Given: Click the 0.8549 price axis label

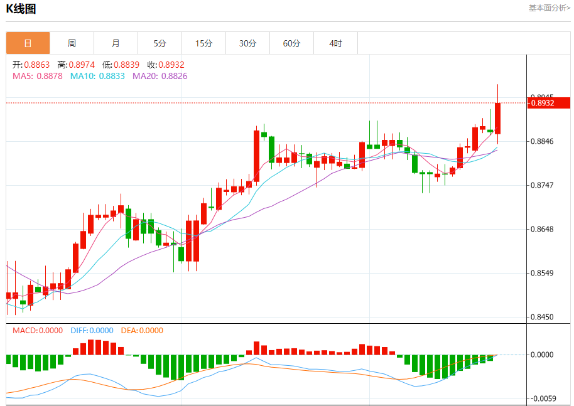Looking at the screenshot, I should coord(542,273).
